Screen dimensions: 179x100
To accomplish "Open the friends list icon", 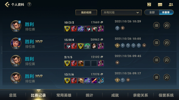I will pyautogui.click(x=171, y=4).
